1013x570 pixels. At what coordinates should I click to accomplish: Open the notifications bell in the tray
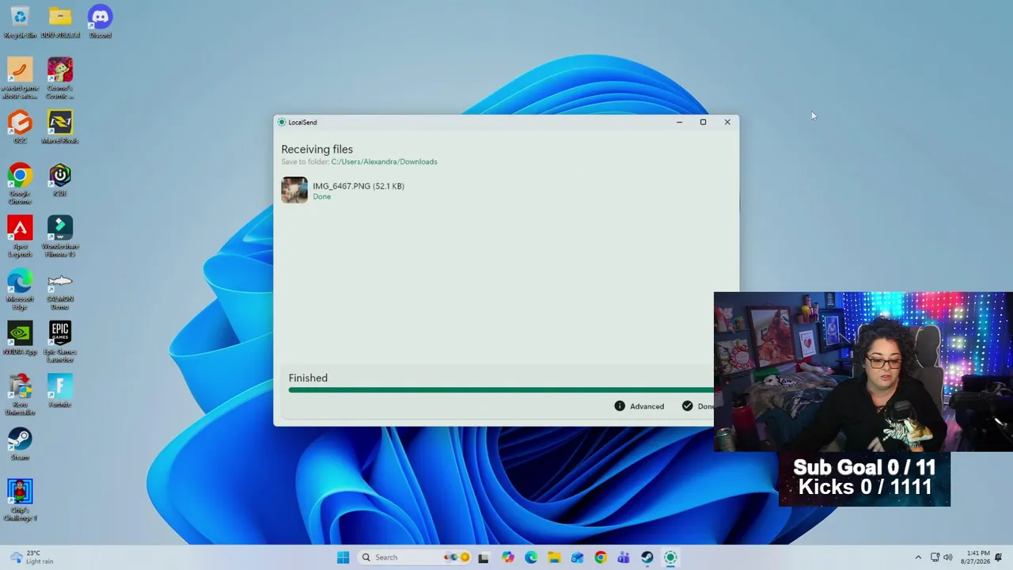tap(999, 557)
